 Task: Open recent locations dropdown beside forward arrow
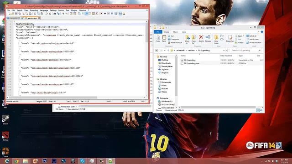pos(165,51)
